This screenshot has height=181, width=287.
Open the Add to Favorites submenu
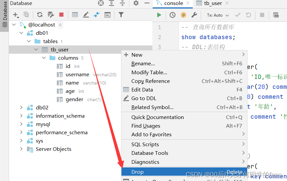tap(184, 134)
